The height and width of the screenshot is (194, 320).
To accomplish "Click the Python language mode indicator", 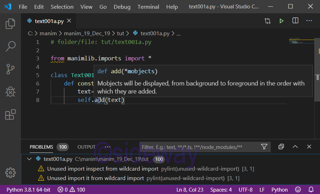I will point(279,190).
